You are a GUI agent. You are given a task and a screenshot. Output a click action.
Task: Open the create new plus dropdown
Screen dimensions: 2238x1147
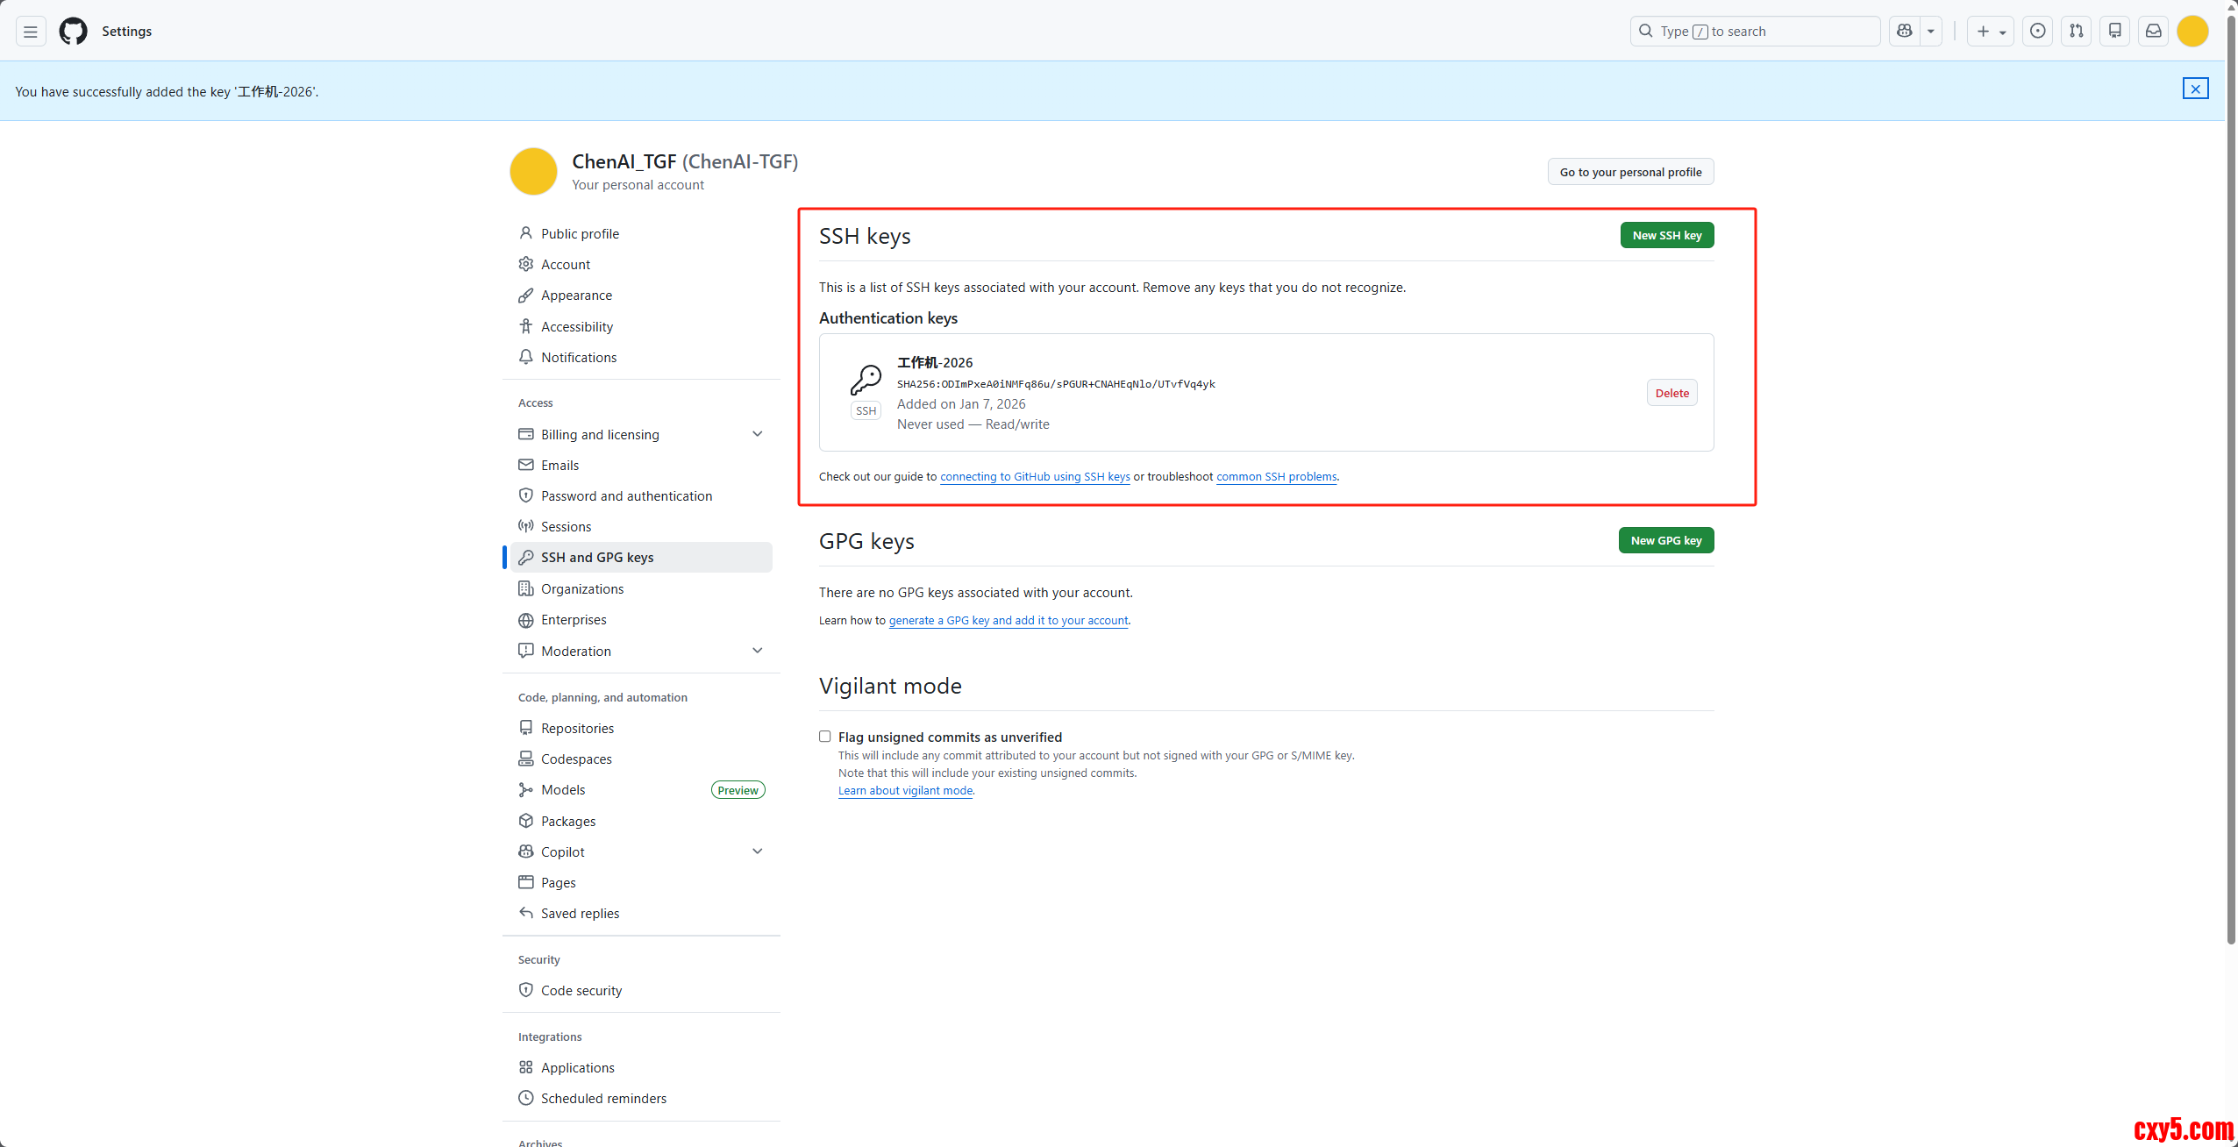coord(1991,32)
